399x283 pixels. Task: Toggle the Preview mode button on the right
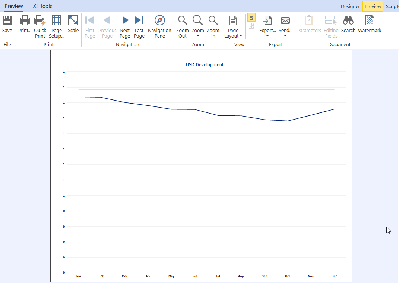(373, 6)
